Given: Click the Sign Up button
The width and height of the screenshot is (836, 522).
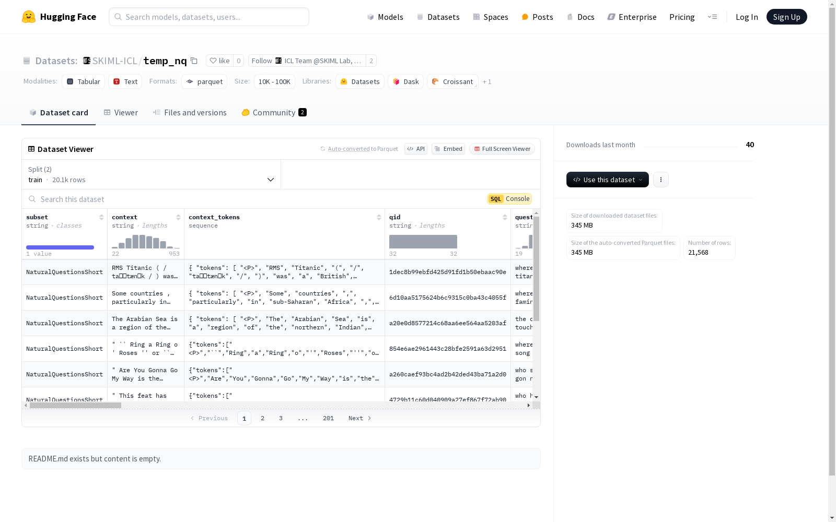Looking at the screenshot, I should click(x=786, y=17).
